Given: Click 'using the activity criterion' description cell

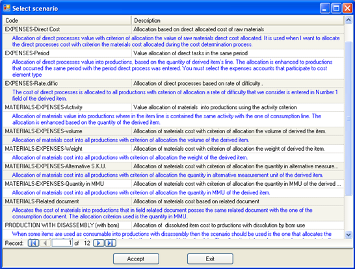Looking at the screenshot, I should click(238, 107).
